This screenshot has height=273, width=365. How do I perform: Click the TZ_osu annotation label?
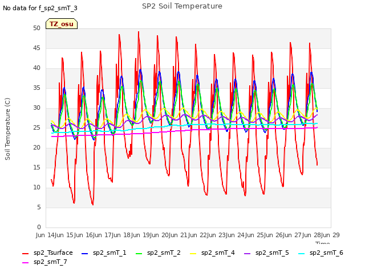[62, 24]
